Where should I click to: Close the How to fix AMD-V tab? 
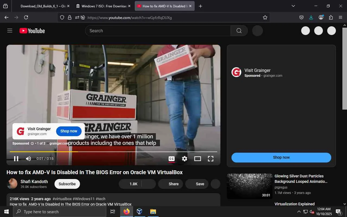[190, 6]
